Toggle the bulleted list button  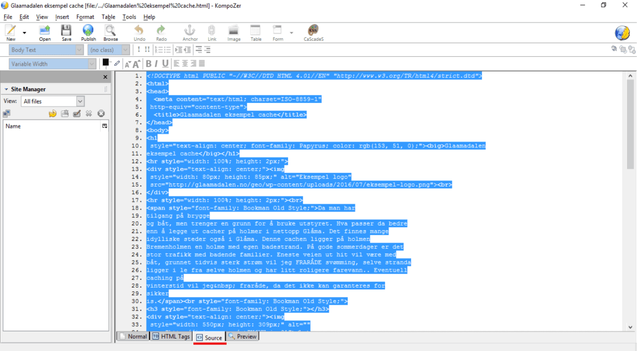coord(167,50)
